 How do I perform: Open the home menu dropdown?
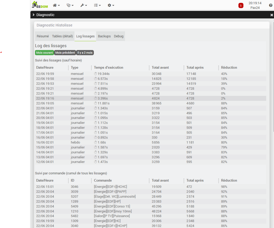pyautogui.click(x=56, y=5)
